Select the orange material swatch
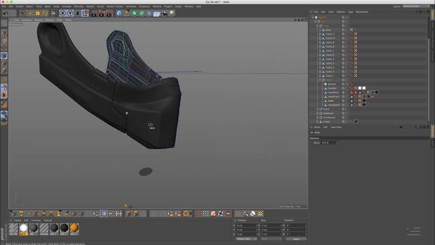Screen dimensions: 435x245 click(x=74, y=229)
